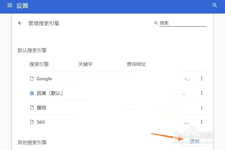Select the 搜狗 entry text
Image resolution: width=225 pixels, height=150 pixels.
(x=41, y=107)
